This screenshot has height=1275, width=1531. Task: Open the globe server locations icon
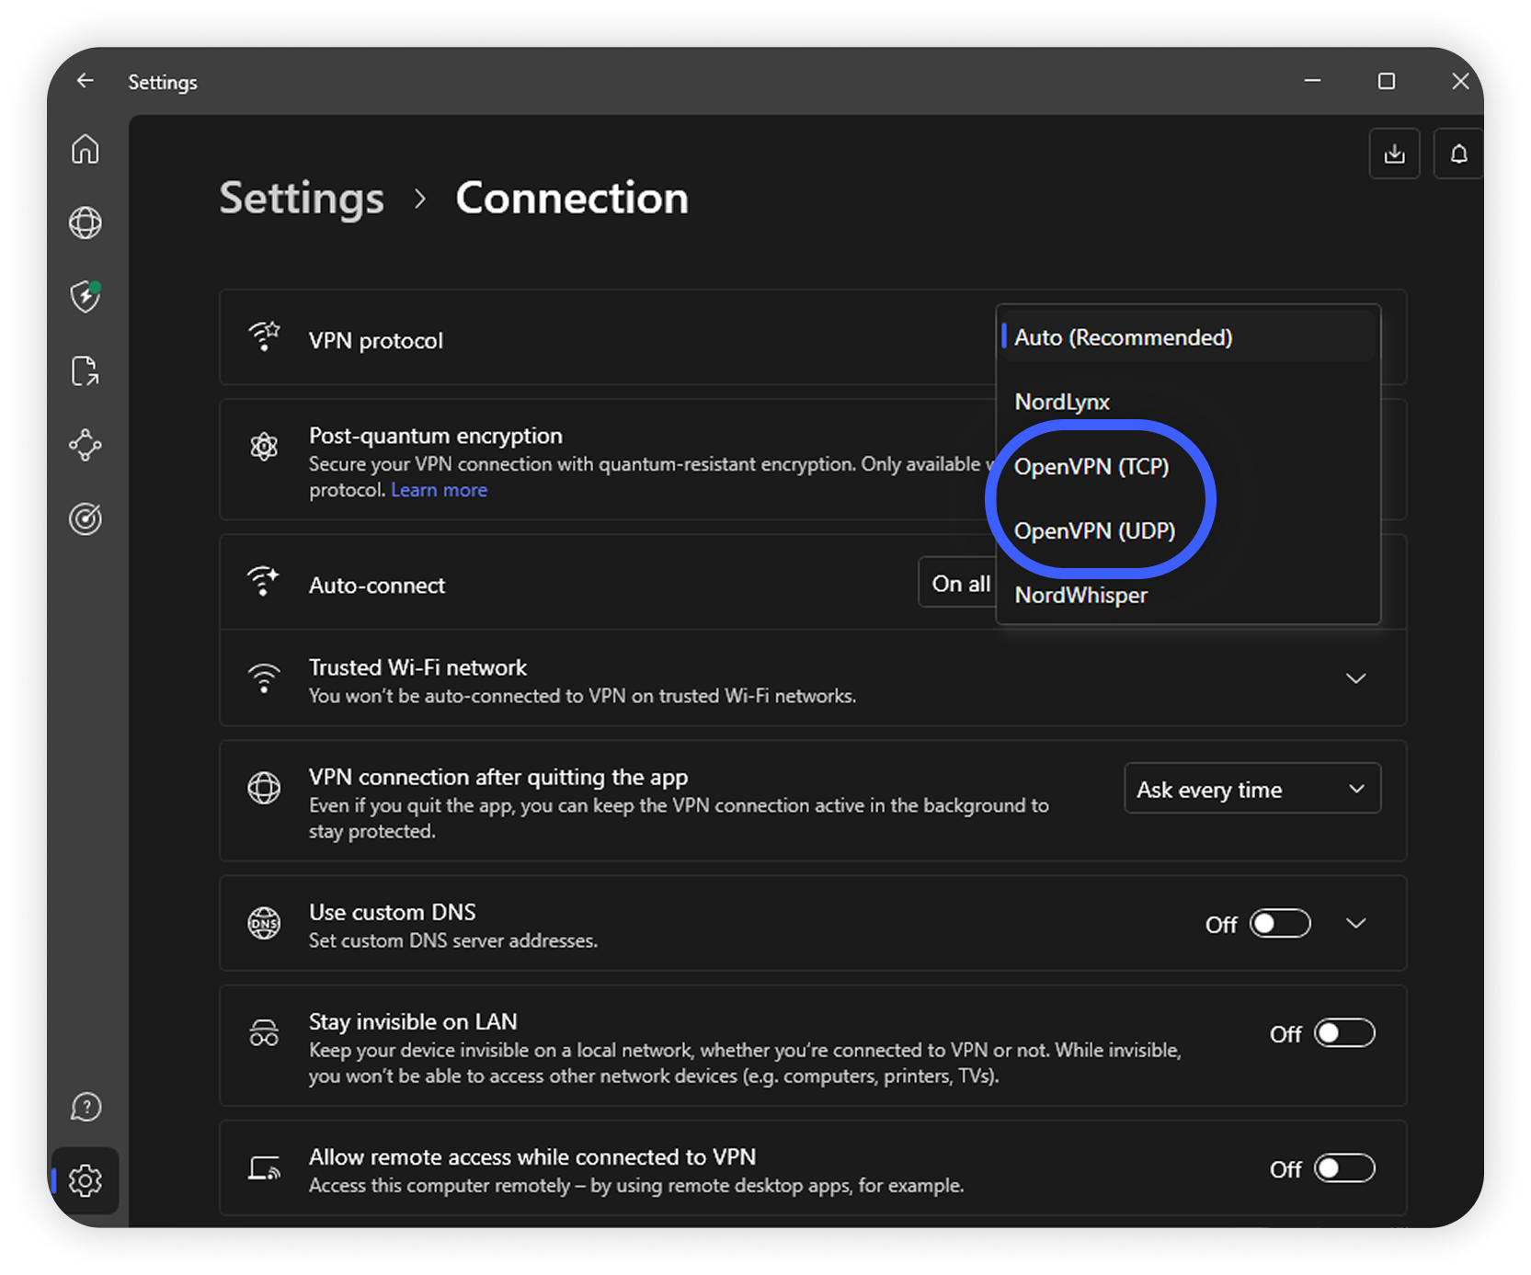(x=86, y=222)
